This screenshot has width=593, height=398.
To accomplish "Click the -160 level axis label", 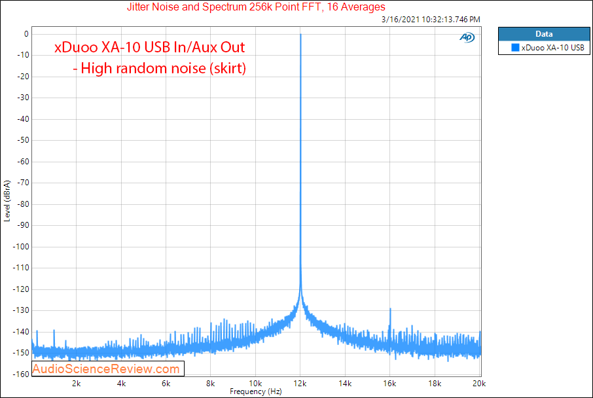I will tap(21, 374).
